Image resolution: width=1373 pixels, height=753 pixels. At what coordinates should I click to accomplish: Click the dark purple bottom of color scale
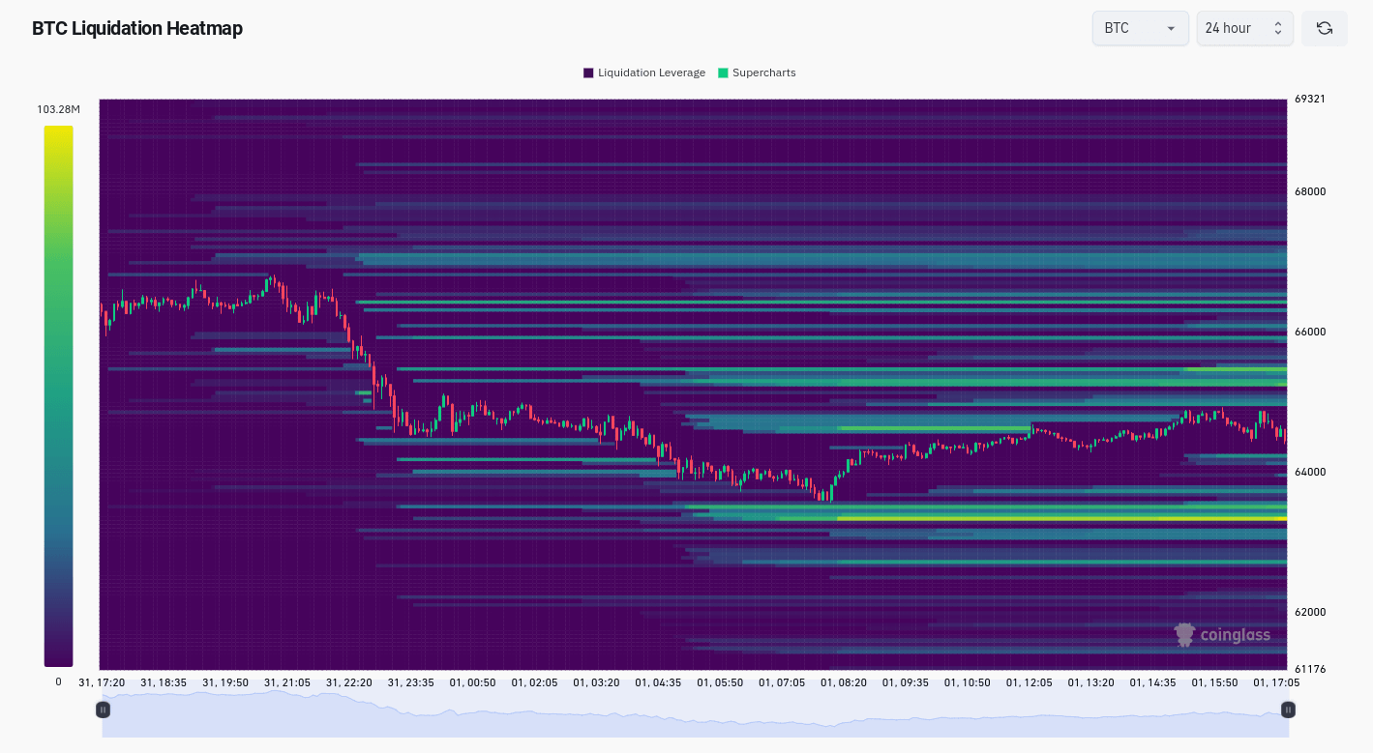tap(58, 659)
